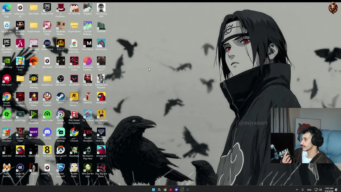Launch Chained Together shortcut
The height and width of the screenshot is (192, 341).
click(x=47, y=99)
